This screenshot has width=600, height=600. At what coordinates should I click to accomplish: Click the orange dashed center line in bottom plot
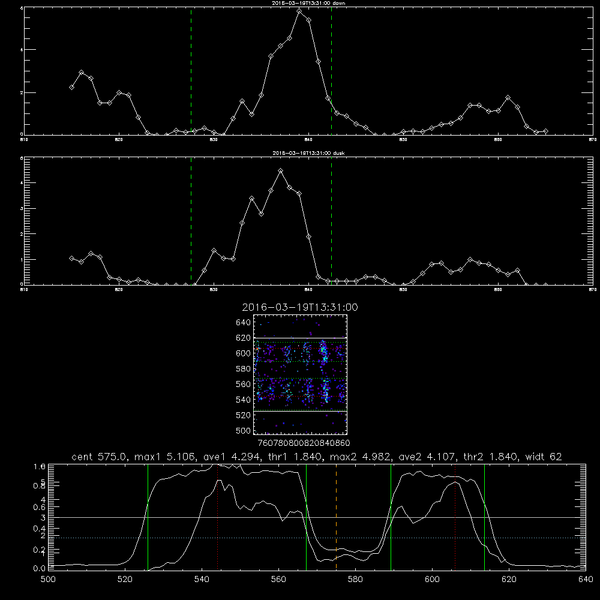point(337,517)
